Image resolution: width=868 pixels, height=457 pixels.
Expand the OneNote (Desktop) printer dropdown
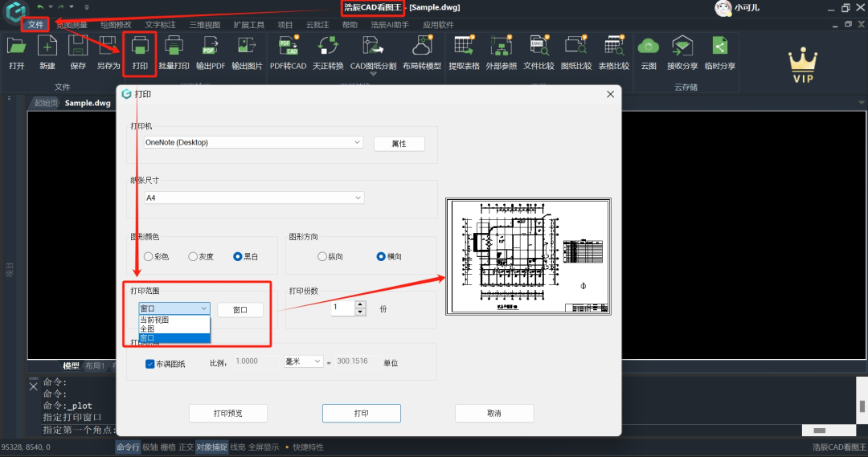pyautogui.click(x=253, y=142)
